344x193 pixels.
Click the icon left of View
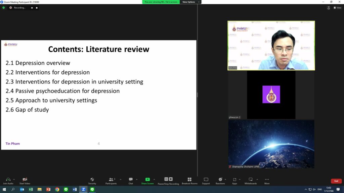(x=329, y=8)
